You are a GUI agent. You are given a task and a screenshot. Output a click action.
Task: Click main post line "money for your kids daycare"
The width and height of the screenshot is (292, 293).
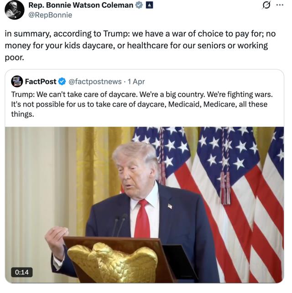(136, 46)
